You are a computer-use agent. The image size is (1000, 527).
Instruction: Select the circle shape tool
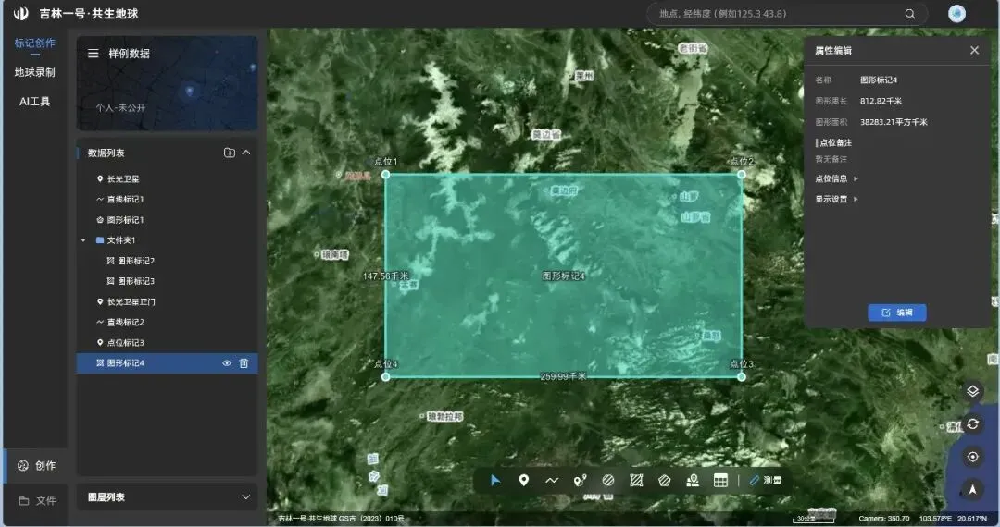(607, 481)
